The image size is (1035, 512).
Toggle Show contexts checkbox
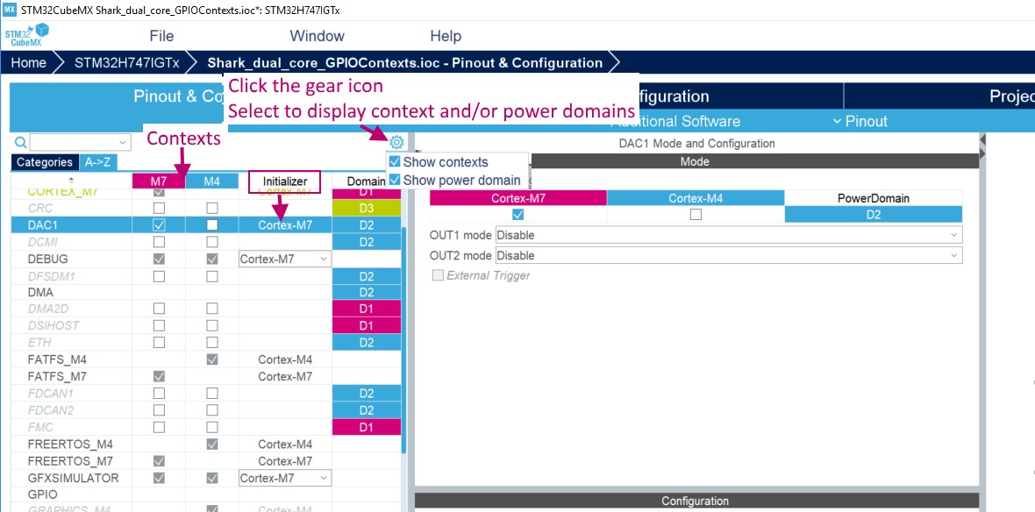pos(395,161)
